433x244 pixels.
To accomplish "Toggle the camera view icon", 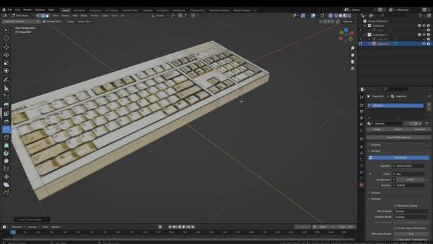I will 352,62.
